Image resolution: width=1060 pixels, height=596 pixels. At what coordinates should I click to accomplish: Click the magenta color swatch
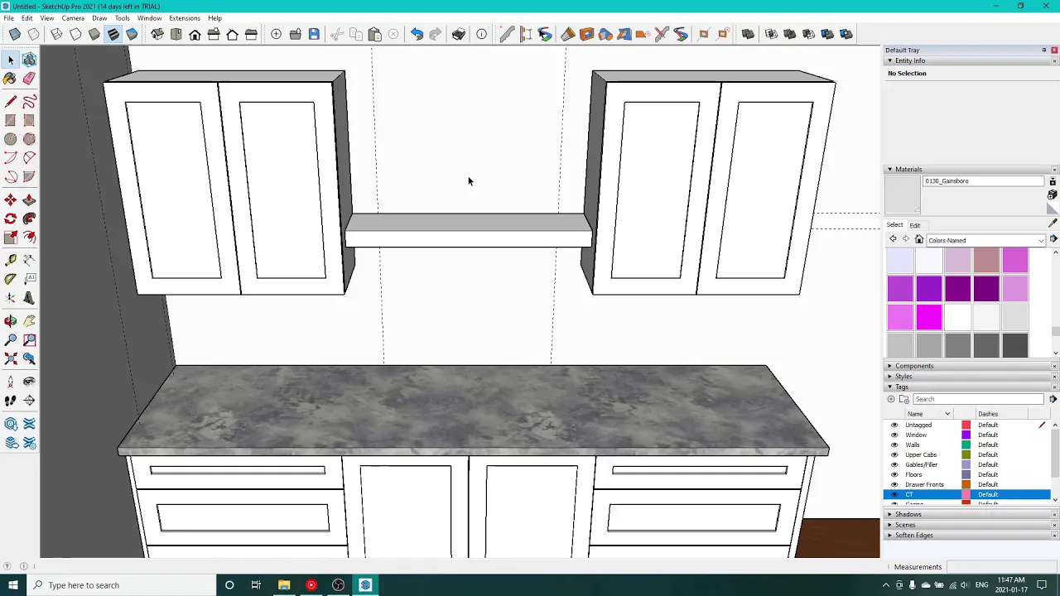tap(928, 317)
